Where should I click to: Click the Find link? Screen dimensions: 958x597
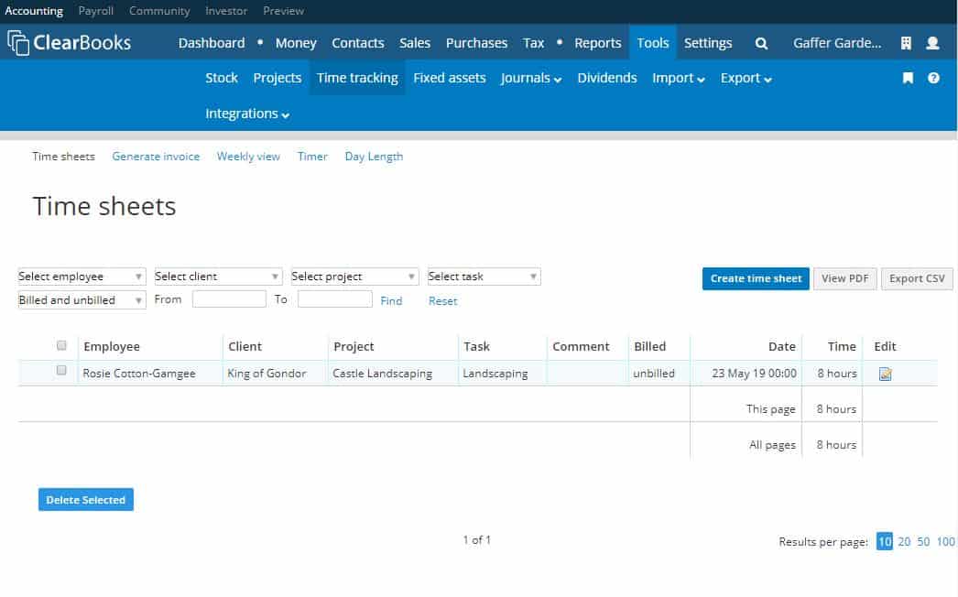[391, 300]
